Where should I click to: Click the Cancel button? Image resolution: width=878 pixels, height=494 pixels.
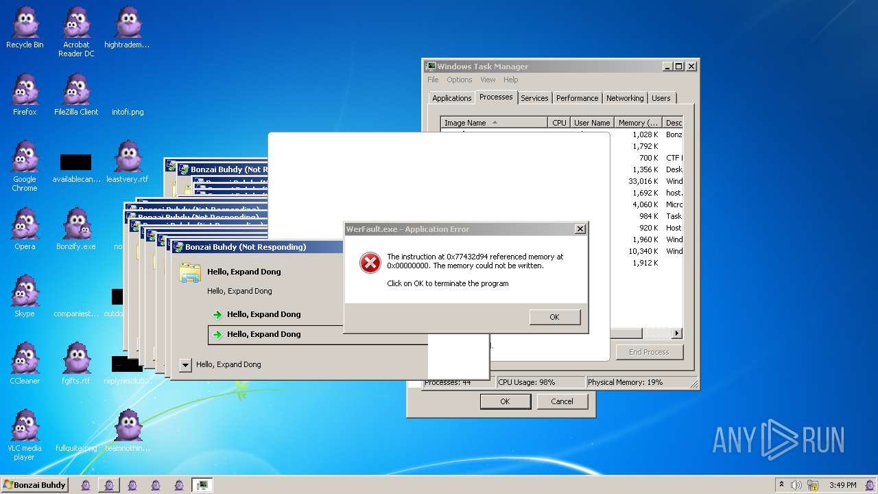tap(562, 401)
